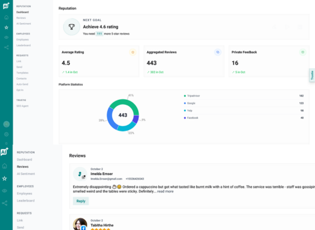Image resolution: width=315 pixels, height=230 pixels.
Task: Open Tabitha Hirthe's profile photo
Action: pos(80,224)
